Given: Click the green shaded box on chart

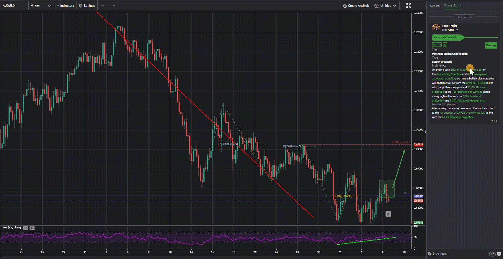Looking at the screenshot, I should tap(387, 189).
